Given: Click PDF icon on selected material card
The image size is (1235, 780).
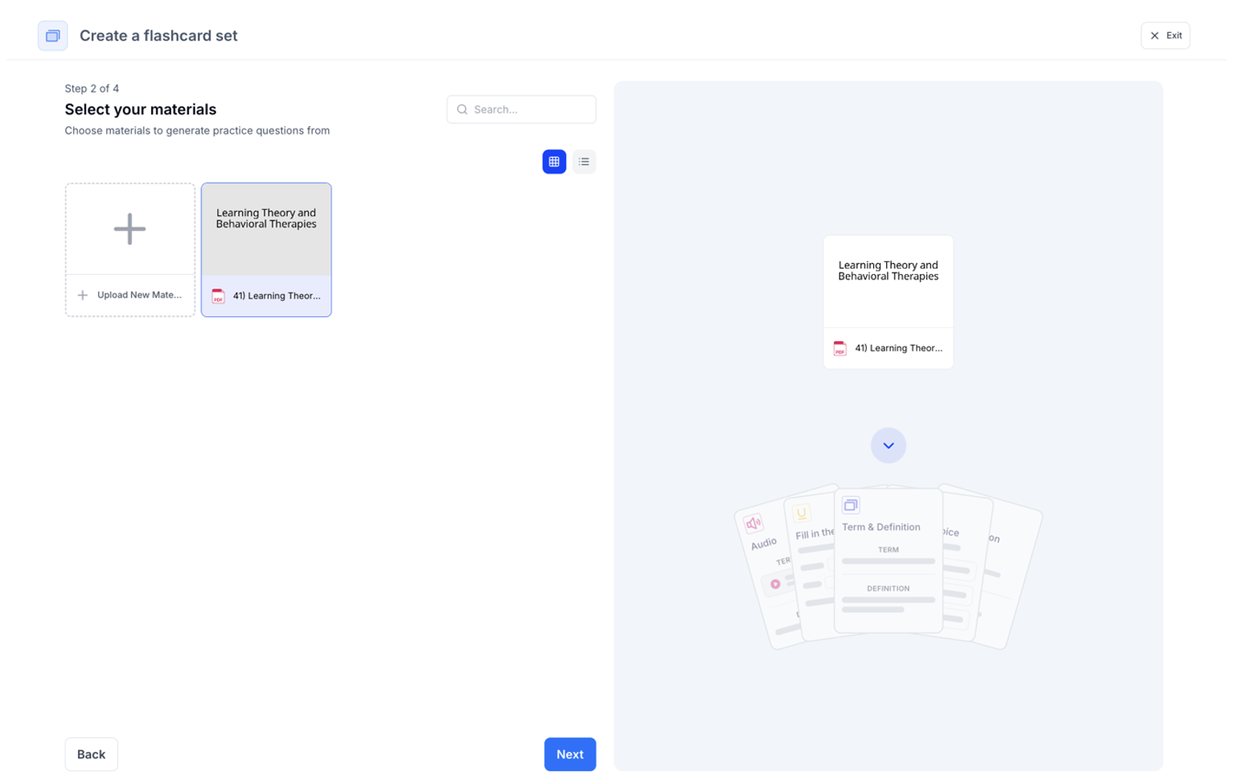Looking at the screenshot, I should point(218,296).
